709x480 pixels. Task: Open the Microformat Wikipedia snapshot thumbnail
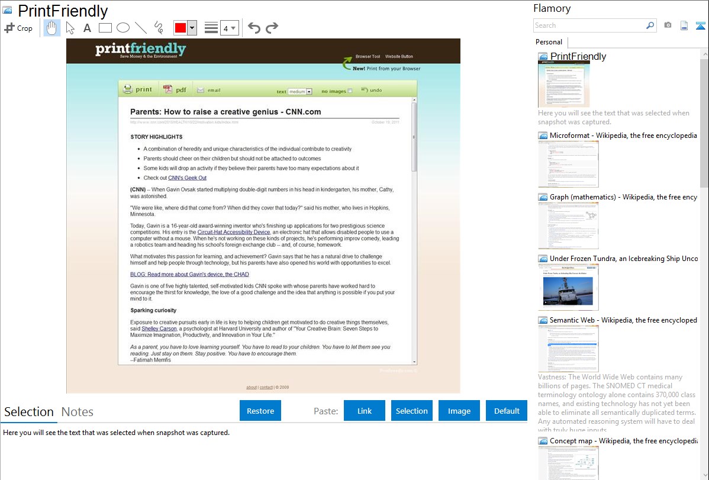568,164
